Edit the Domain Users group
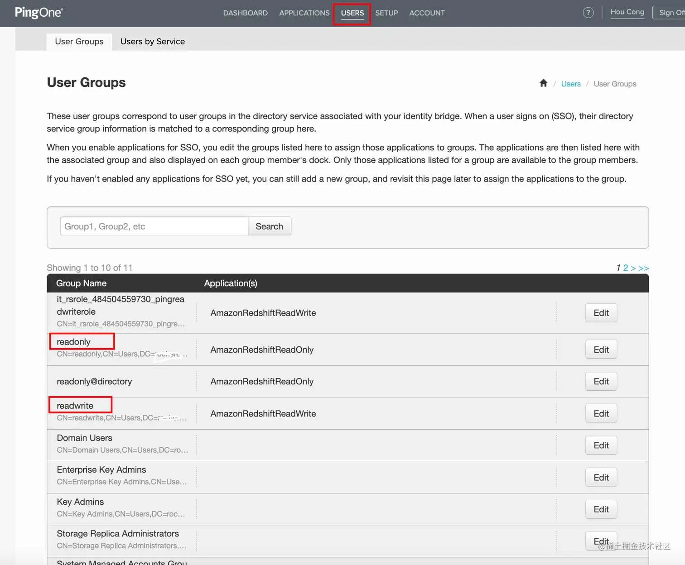The width and height of the screenshot is (685, 565). [601, 445]
